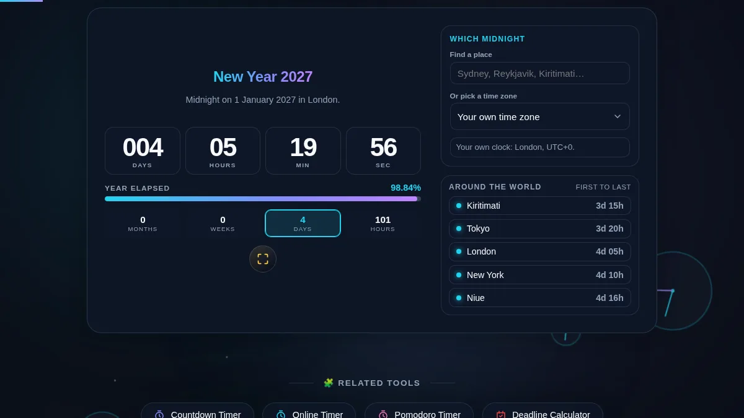Click the AROUND THE WORLD heading
This screenshot has height=418, width=744.
495,187
